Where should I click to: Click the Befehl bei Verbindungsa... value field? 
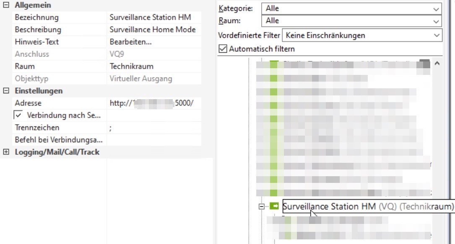[153, 140]
